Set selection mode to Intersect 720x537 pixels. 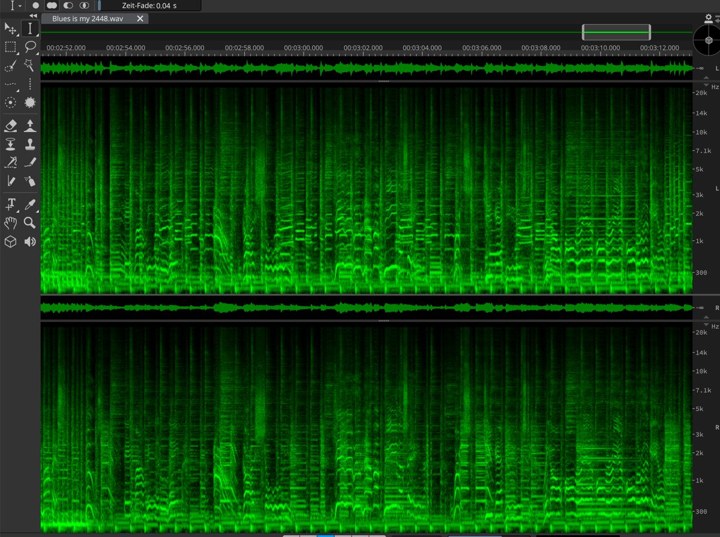point(85,5)
